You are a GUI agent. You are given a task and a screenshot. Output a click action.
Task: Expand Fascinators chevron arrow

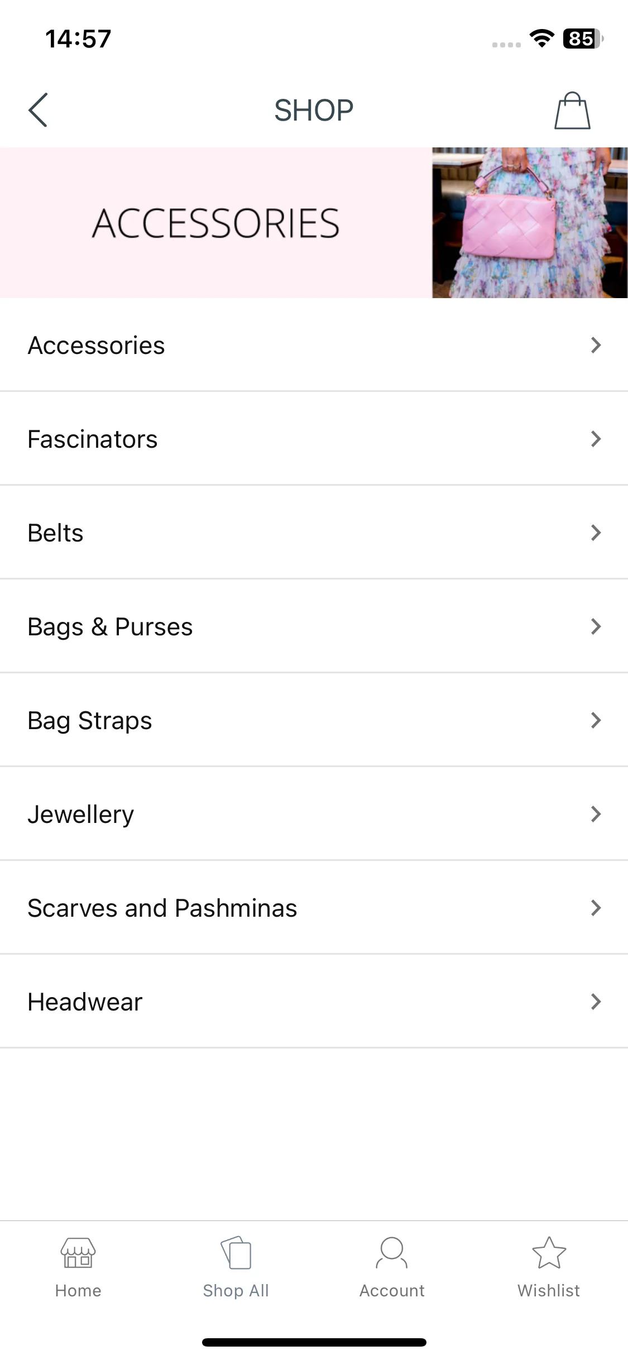[x=596, y=439]
